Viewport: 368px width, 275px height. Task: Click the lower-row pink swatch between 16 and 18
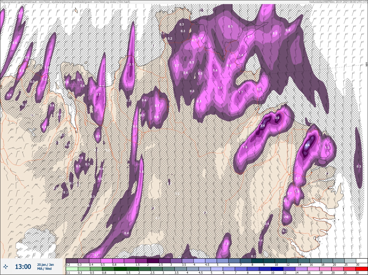[x=313, y=269]
